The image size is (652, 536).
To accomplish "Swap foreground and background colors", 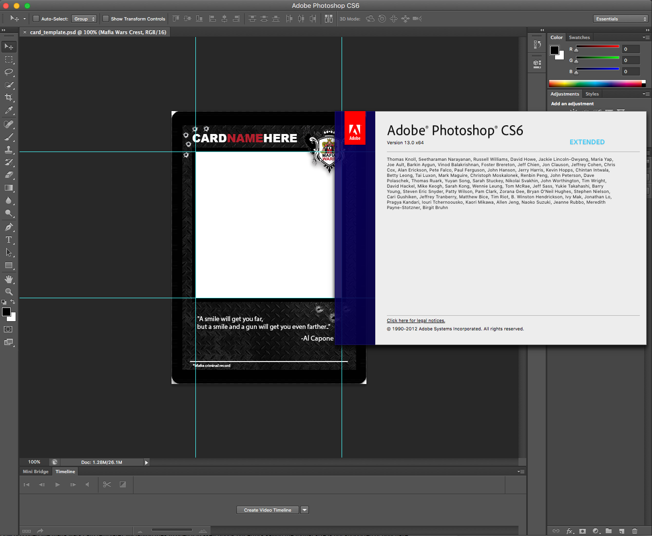I will click(x=13, y=302).
